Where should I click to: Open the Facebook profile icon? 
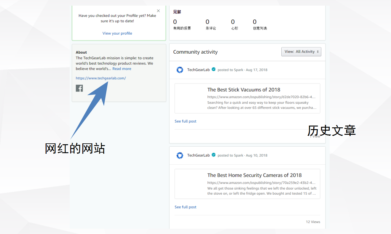[x=79, y=88]
